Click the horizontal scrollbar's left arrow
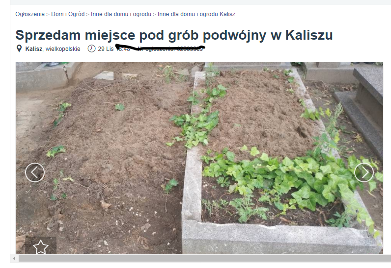Image resolution: width=391 pixels, height=268 pixels. click(14, 259)
